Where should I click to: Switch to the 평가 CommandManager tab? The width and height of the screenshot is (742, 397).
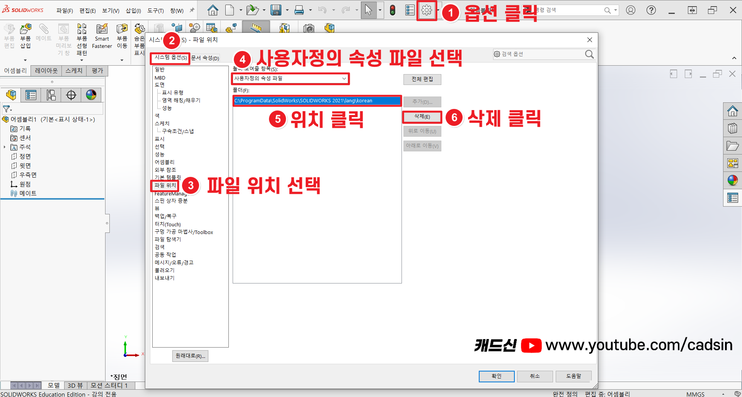[97, 71]
